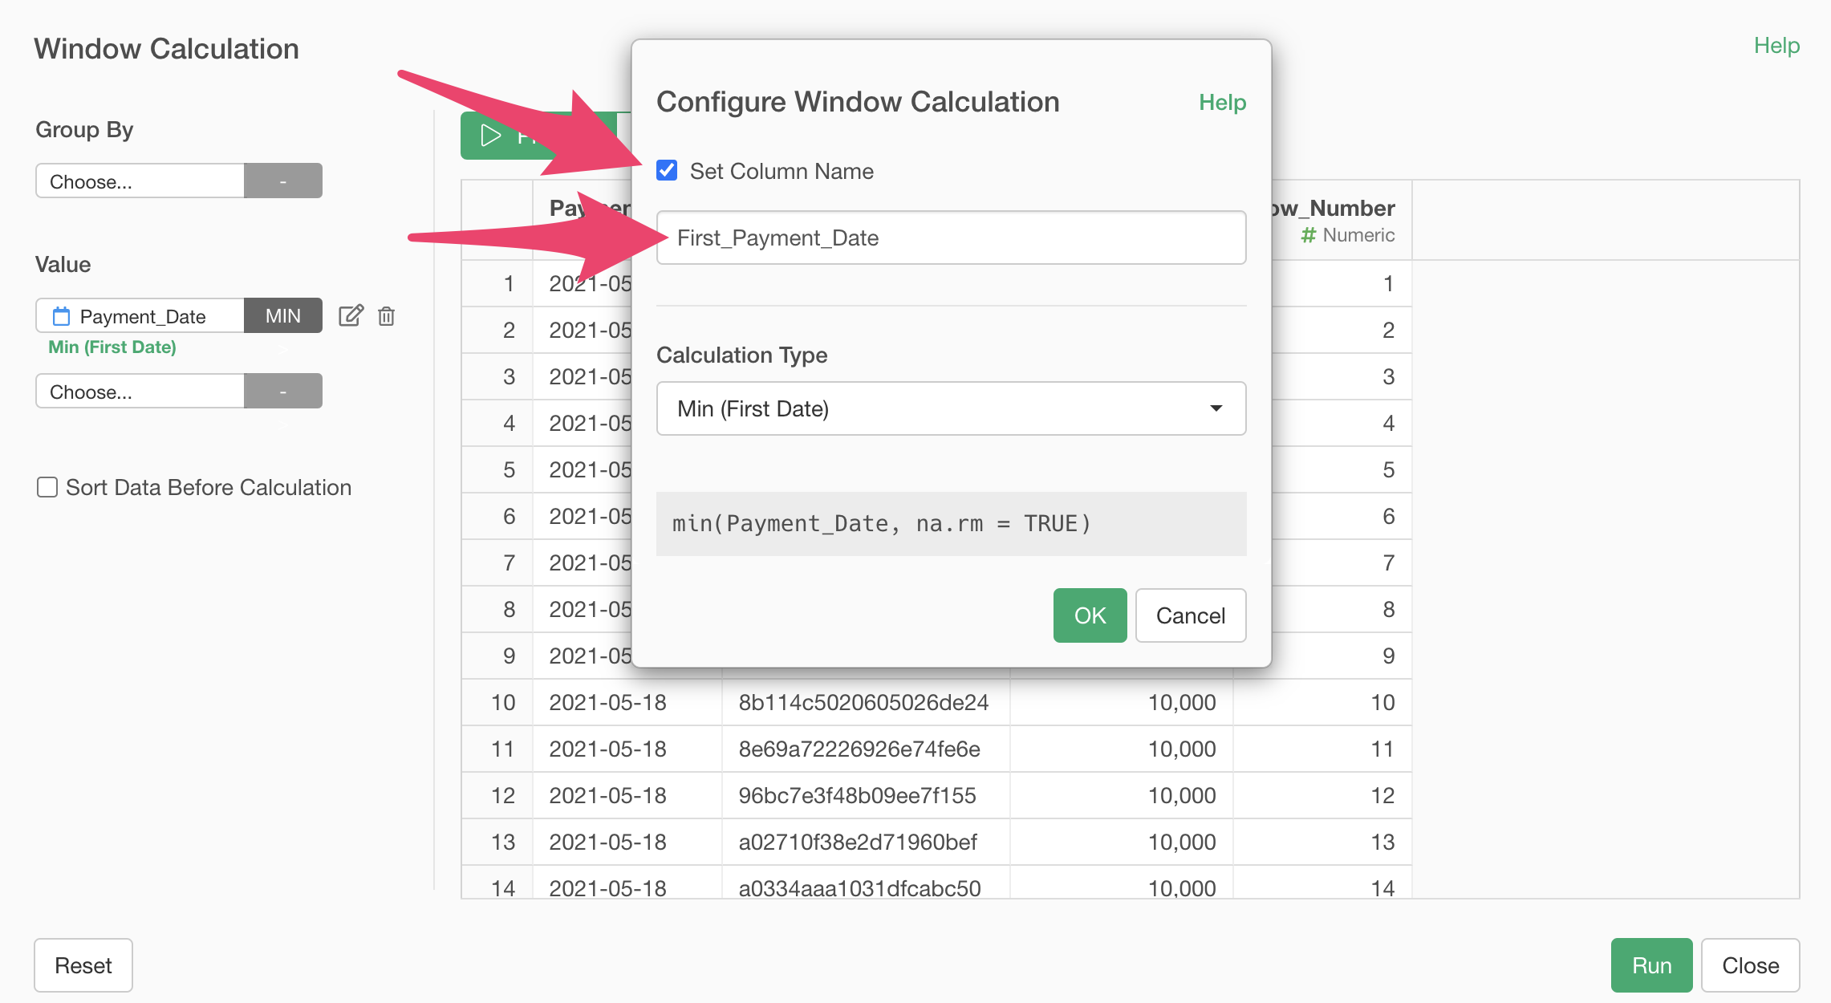Viewport: 1831px width, 1003px height.
Task: Uncheck Set Column Name checkbox
Action: 667,170
